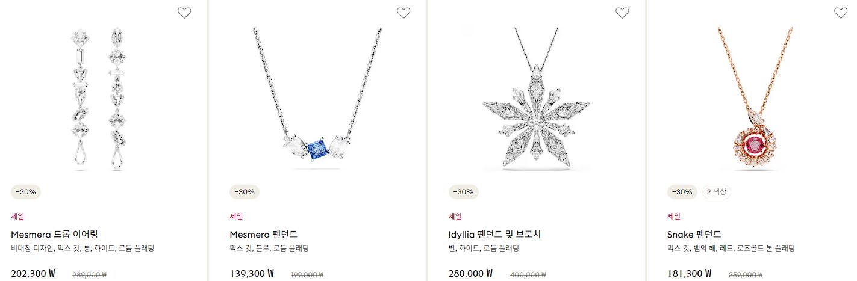This screenshot has height=281, width=857.
Task: Save Snake pendant using heart icon
Action: click(841, 13)
